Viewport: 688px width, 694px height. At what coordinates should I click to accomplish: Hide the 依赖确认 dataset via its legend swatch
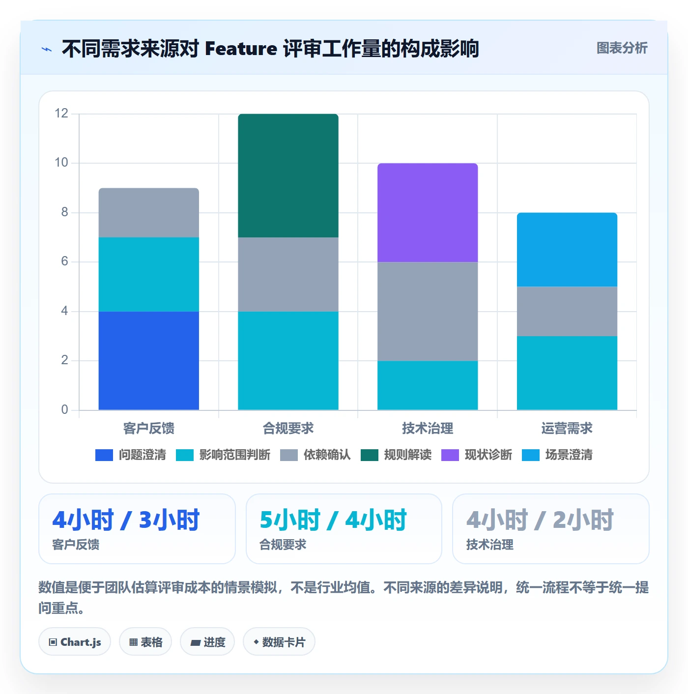pyautogui.click(x=289, y=455)
